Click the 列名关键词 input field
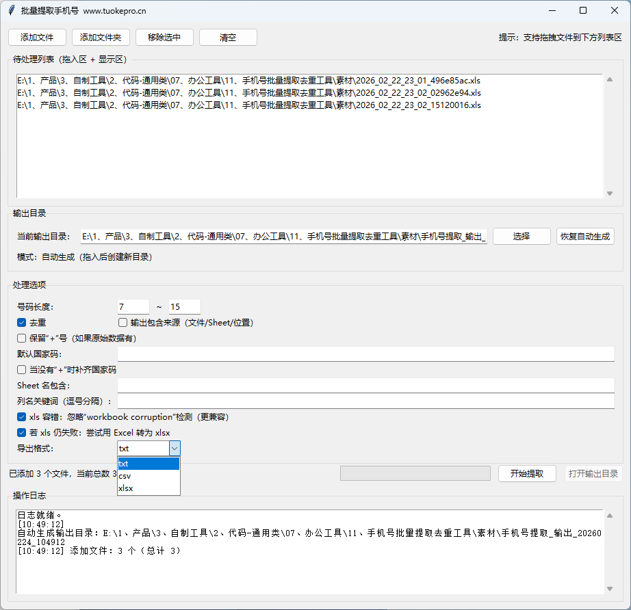The height and width of the screenshot is (610, 631). coord(366,401)
